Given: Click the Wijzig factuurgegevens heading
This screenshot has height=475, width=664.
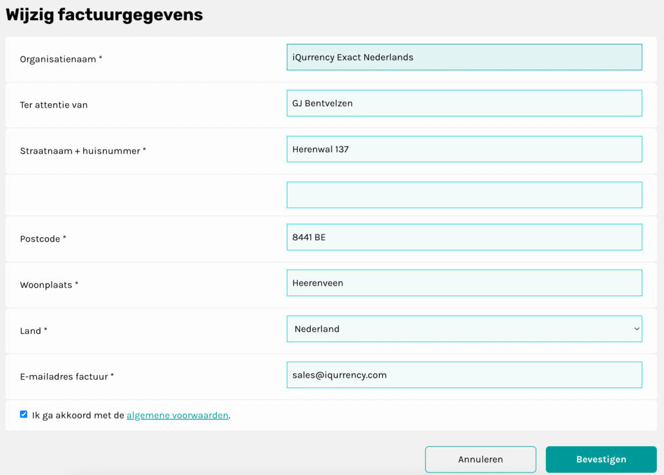Looking at the screenshot, I should pos(103,14).
